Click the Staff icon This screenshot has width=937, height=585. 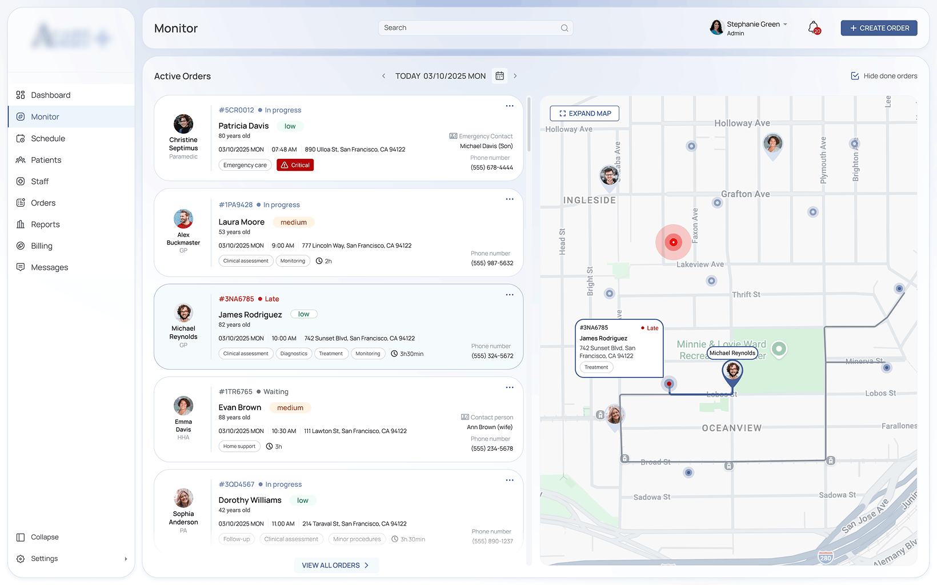pyautogui.click(x=20, y=181)
